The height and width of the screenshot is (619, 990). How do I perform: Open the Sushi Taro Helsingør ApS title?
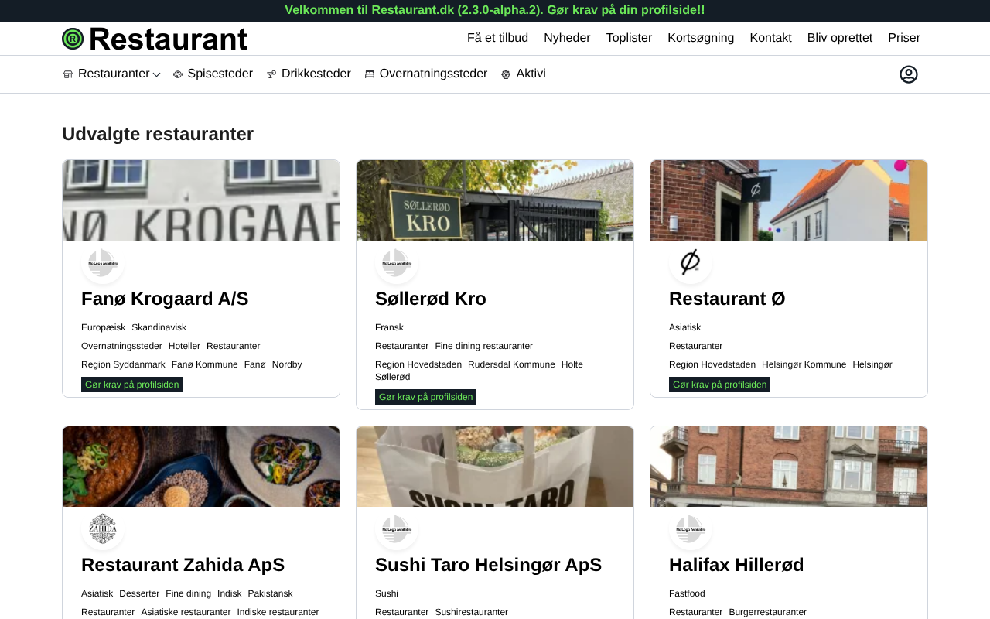tap(488, 565)
